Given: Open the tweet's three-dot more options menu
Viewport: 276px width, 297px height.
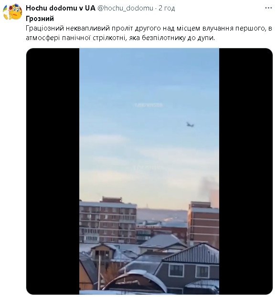Looking at the screenshot, I should point(268,8).
